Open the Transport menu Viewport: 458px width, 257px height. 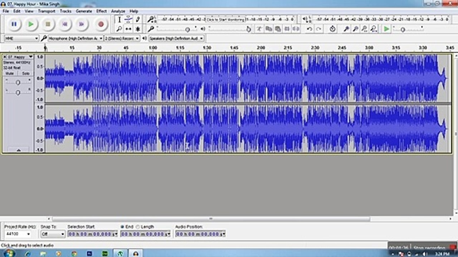pyautogui.click(x=47, y=11)
